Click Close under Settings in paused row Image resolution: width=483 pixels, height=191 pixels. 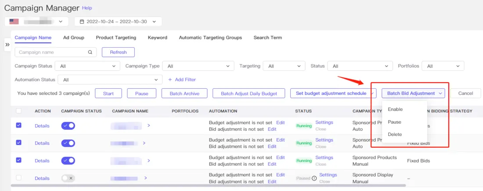click(x=324, y=181)
